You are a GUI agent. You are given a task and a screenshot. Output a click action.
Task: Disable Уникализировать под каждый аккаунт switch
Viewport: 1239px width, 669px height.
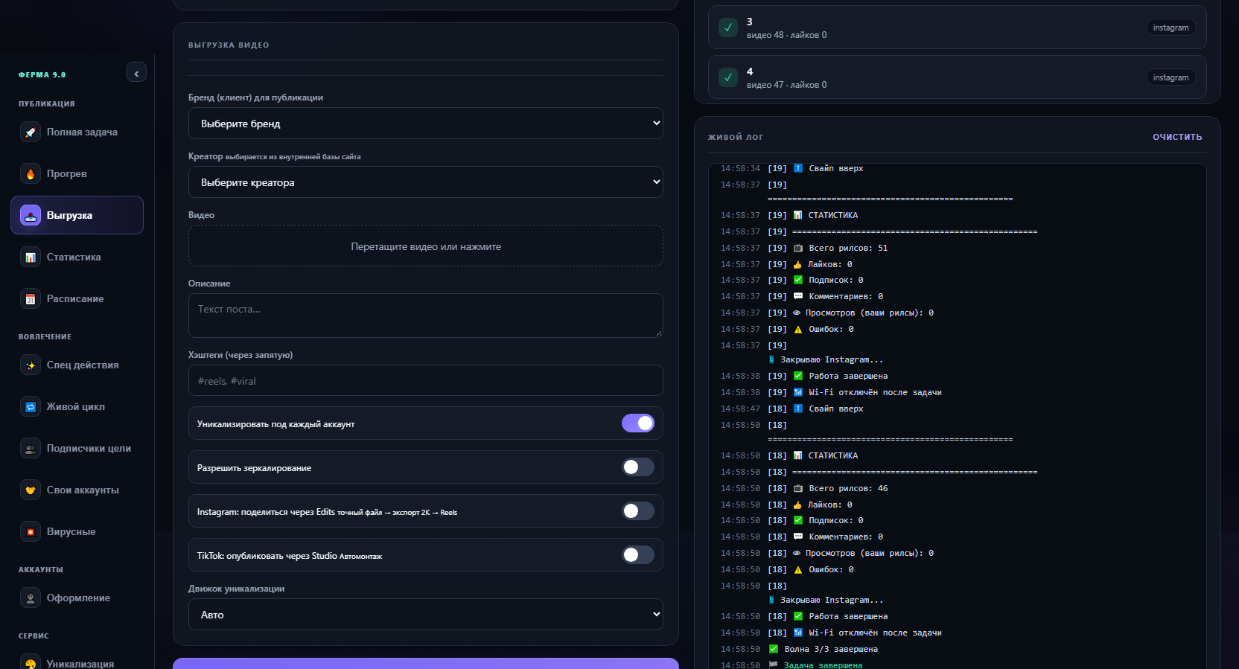pyautogui.click(x=638, y=423)
